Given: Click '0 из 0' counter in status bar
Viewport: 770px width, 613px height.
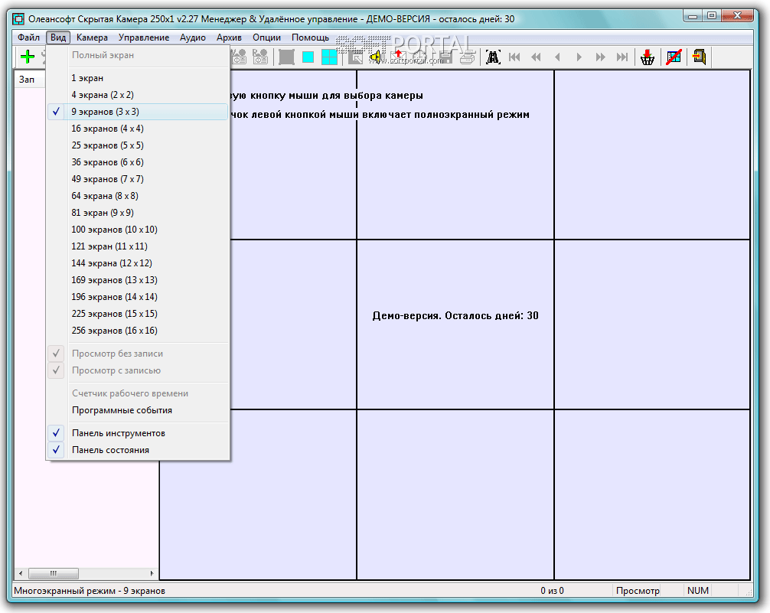Looking at the screenshot, I should click(x=552, y=591).
